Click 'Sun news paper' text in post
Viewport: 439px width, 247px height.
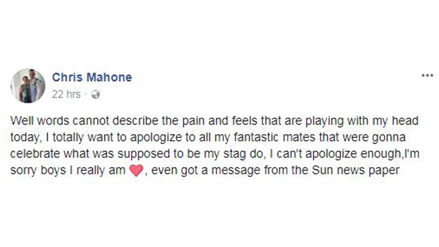point(355,170)
